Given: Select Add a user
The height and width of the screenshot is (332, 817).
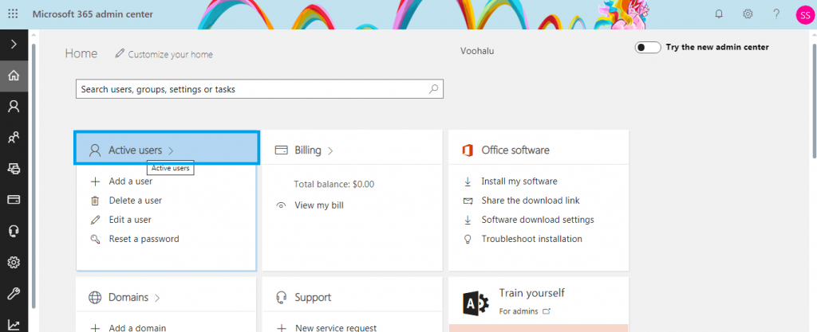Looking at the screenshot, I should pyautogui.click(x=130, y=182).
